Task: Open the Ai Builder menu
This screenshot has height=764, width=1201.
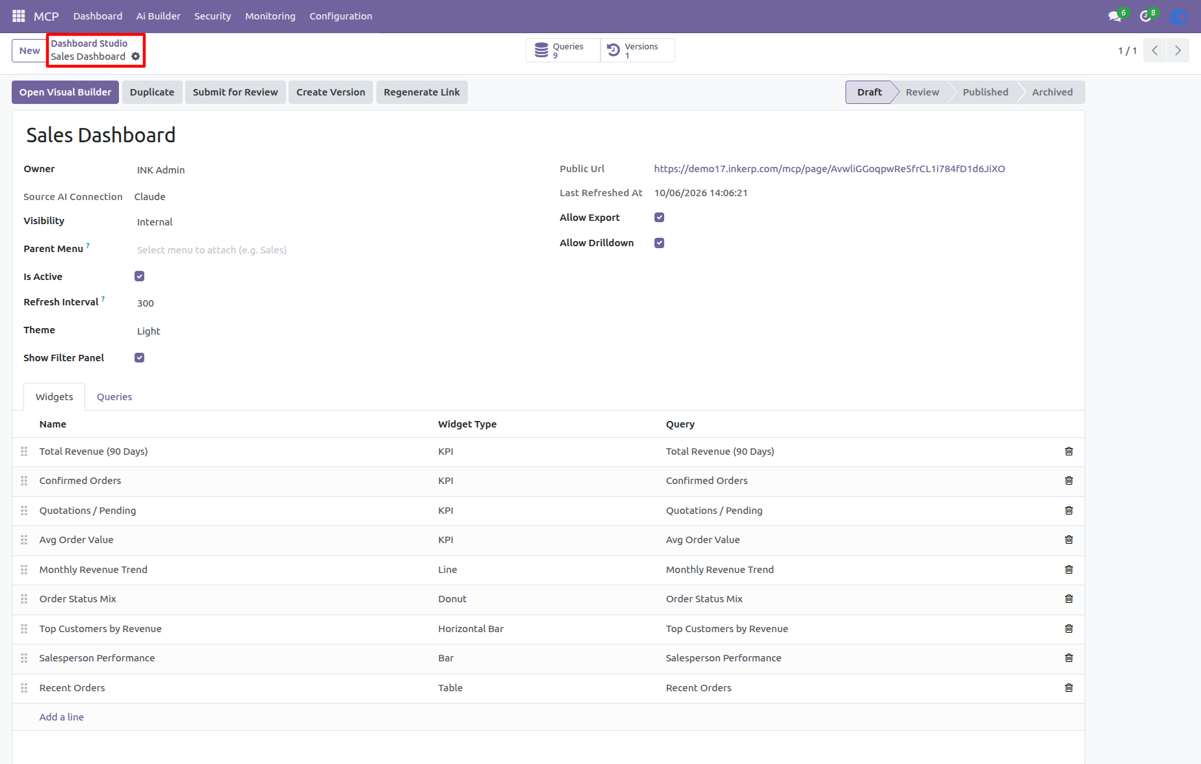Action: (158, 16)
